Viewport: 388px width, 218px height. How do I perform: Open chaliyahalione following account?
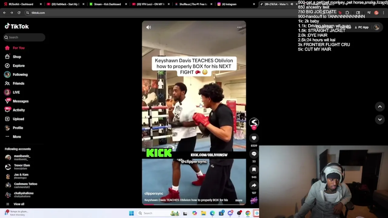click(19, 194)
